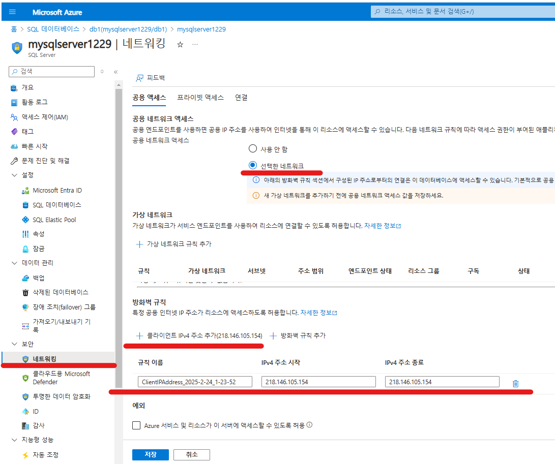The image size is (555, 464).
Task: Edit the IPv4 주소 종료 field
Action: pos(442,382)
